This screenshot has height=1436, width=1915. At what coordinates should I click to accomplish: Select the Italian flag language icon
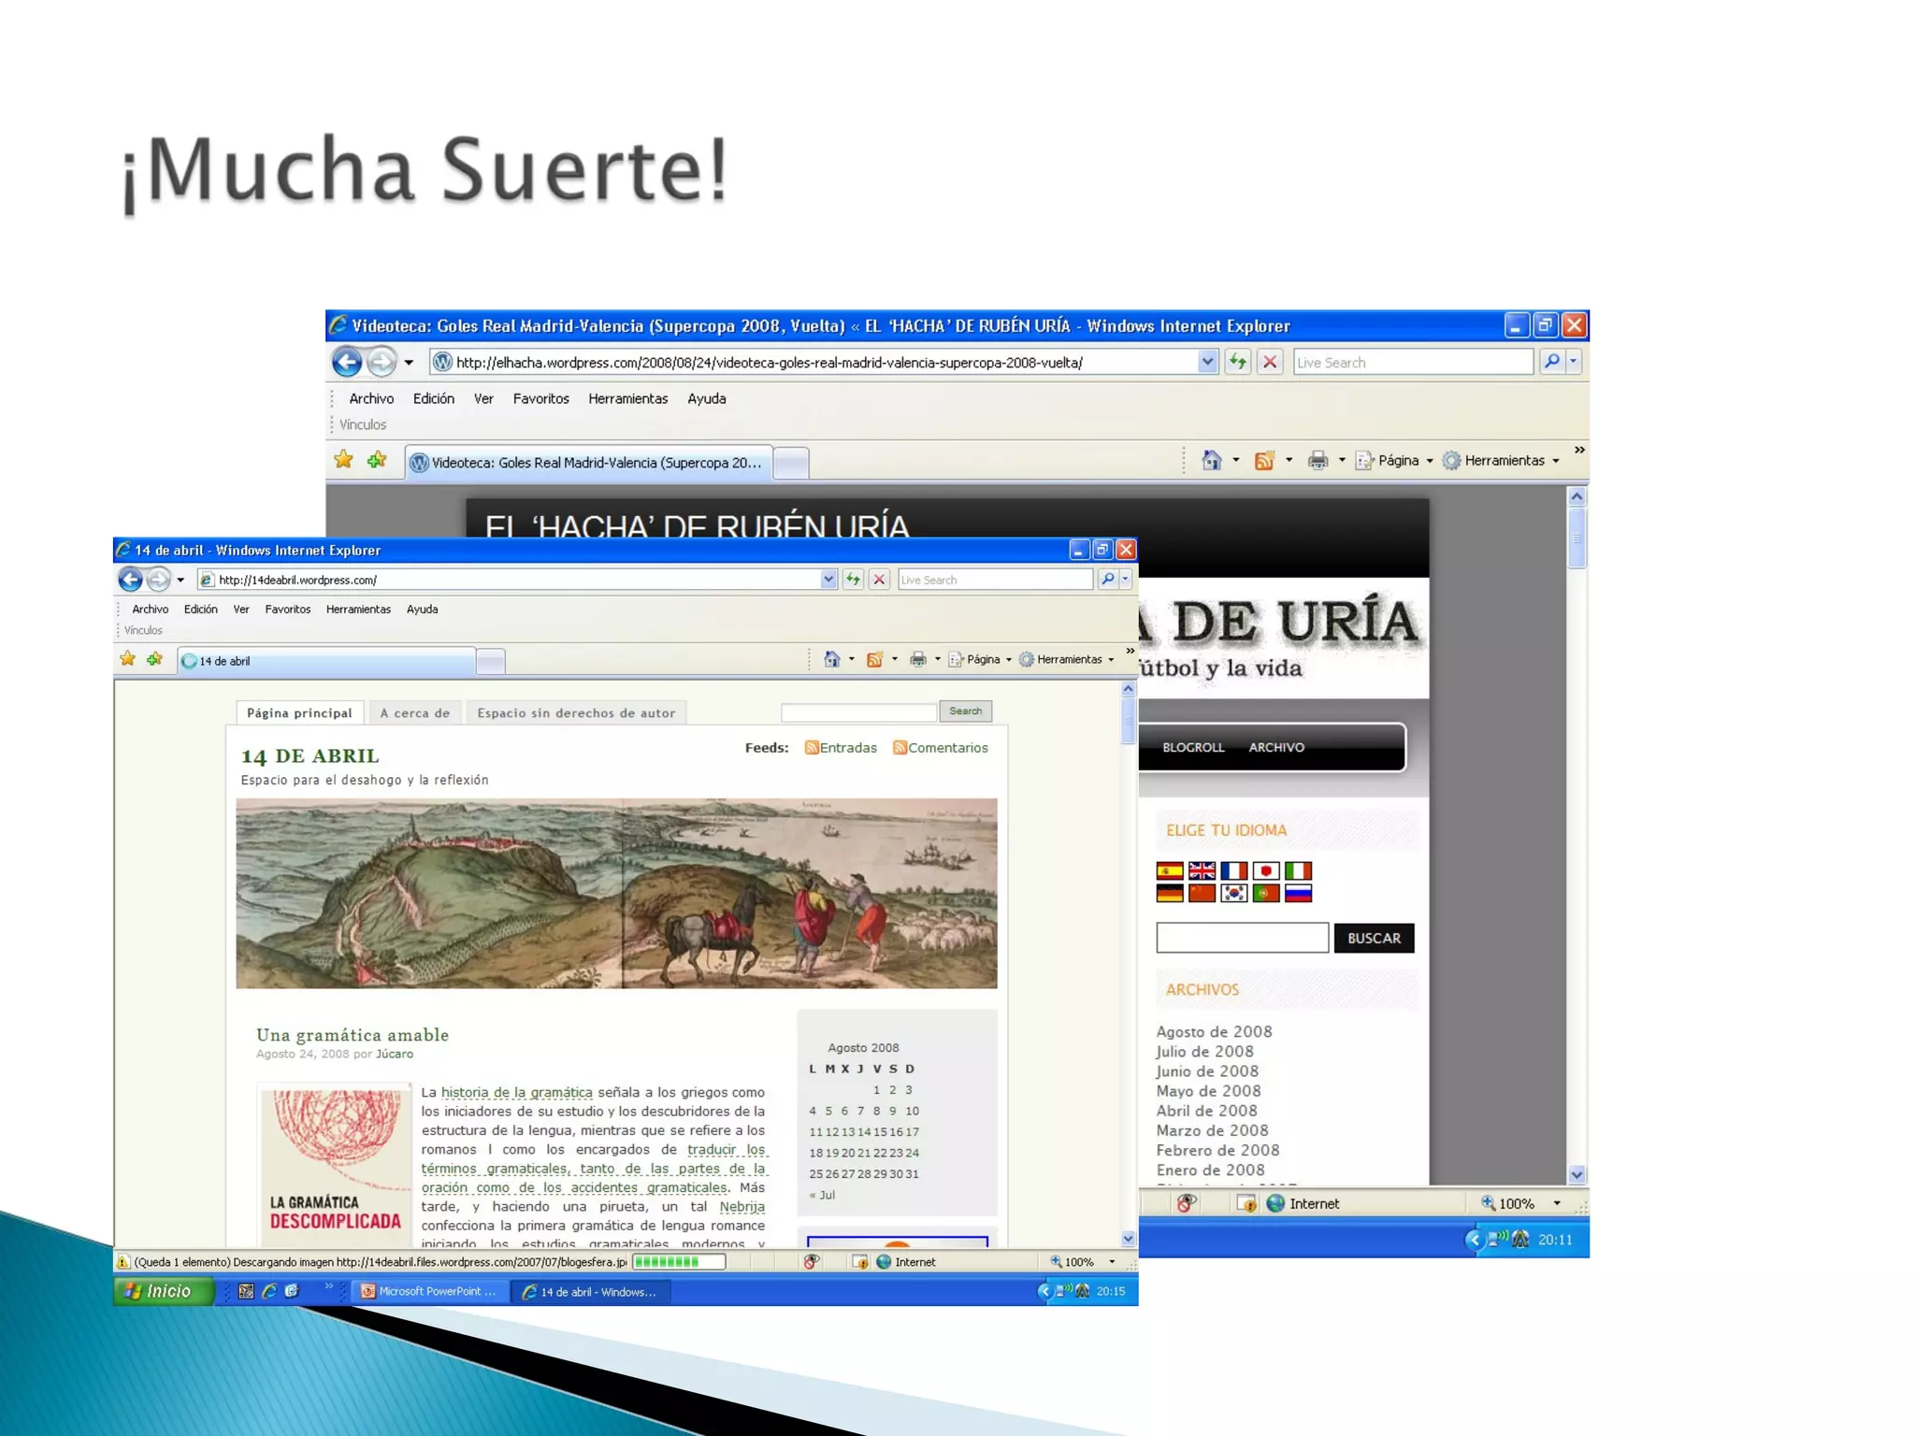(x=1299, y=871)
